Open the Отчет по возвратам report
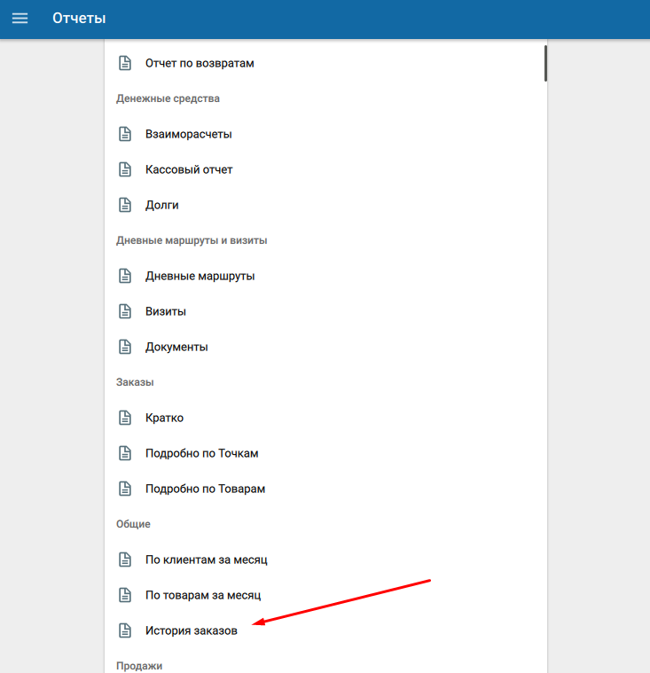The height and width of the screenshot is (673, 650). pos(200,63)
